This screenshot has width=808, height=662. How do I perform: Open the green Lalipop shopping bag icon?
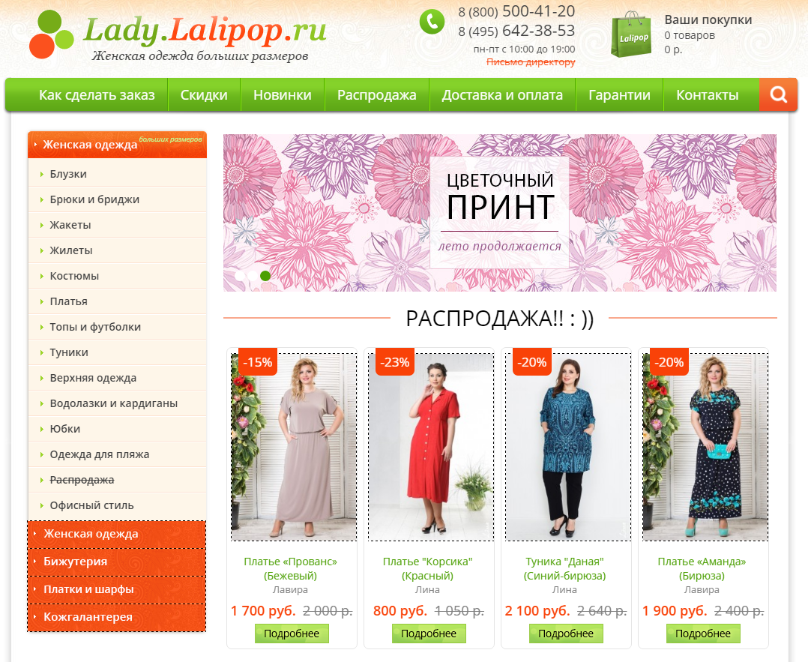[x=631, y=34]
